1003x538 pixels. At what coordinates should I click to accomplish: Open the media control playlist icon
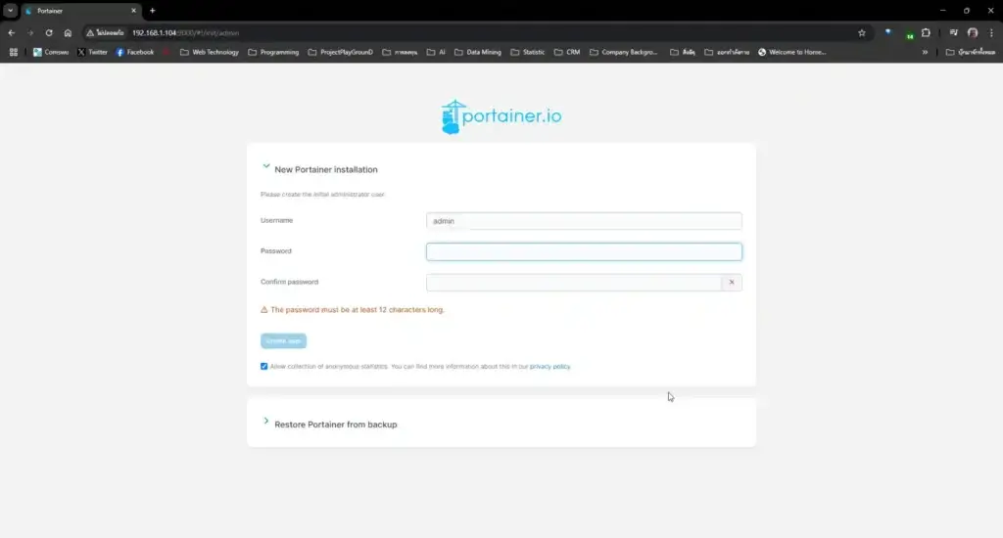(x=953, y=32)
